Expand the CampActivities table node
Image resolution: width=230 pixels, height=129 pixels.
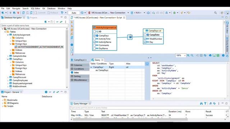8,56
